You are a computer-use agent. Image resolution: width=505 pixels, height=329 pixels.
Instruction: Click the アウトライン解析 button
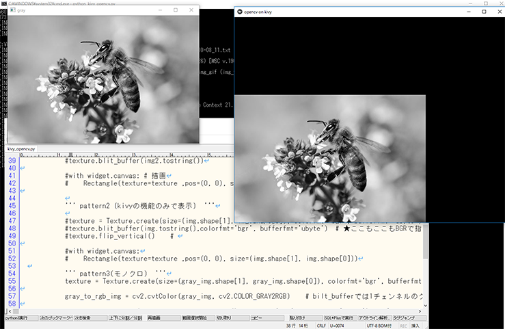[x=375, y=318]
